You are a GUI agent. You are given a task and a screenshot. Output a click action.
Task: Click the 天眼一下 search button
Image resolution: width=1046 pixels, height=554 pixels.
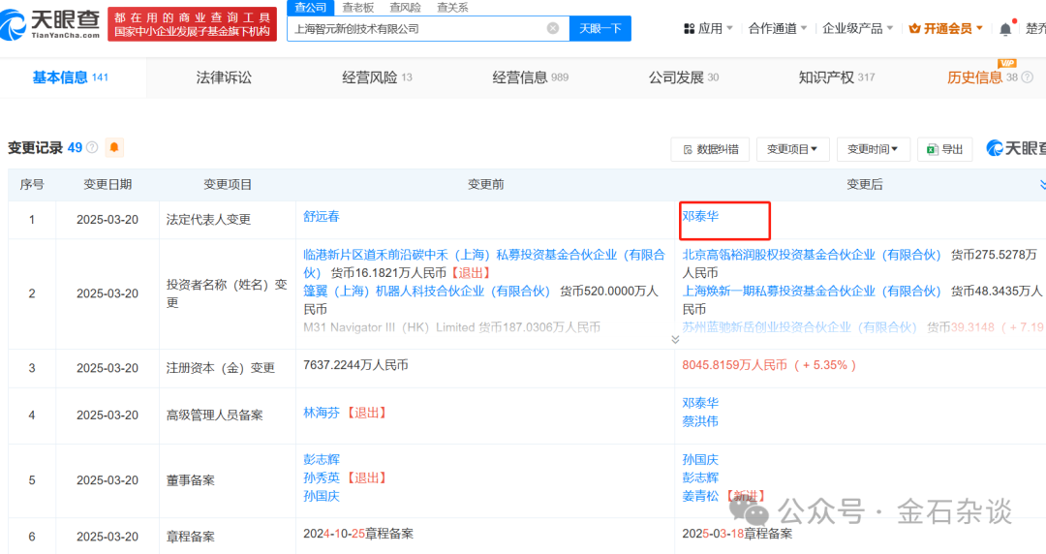600,29
